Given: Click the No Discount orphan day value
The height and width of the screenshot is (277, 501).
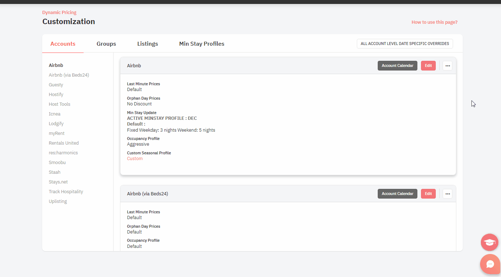Looking at the screenshot, I should tap(139, 104).
